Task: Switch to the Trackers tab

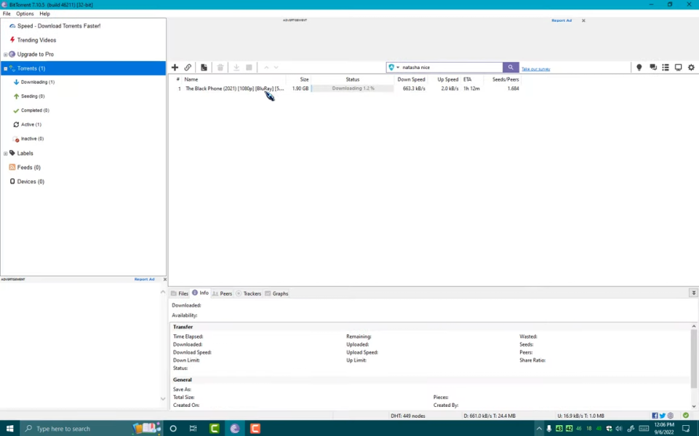Action: point(248,294)
